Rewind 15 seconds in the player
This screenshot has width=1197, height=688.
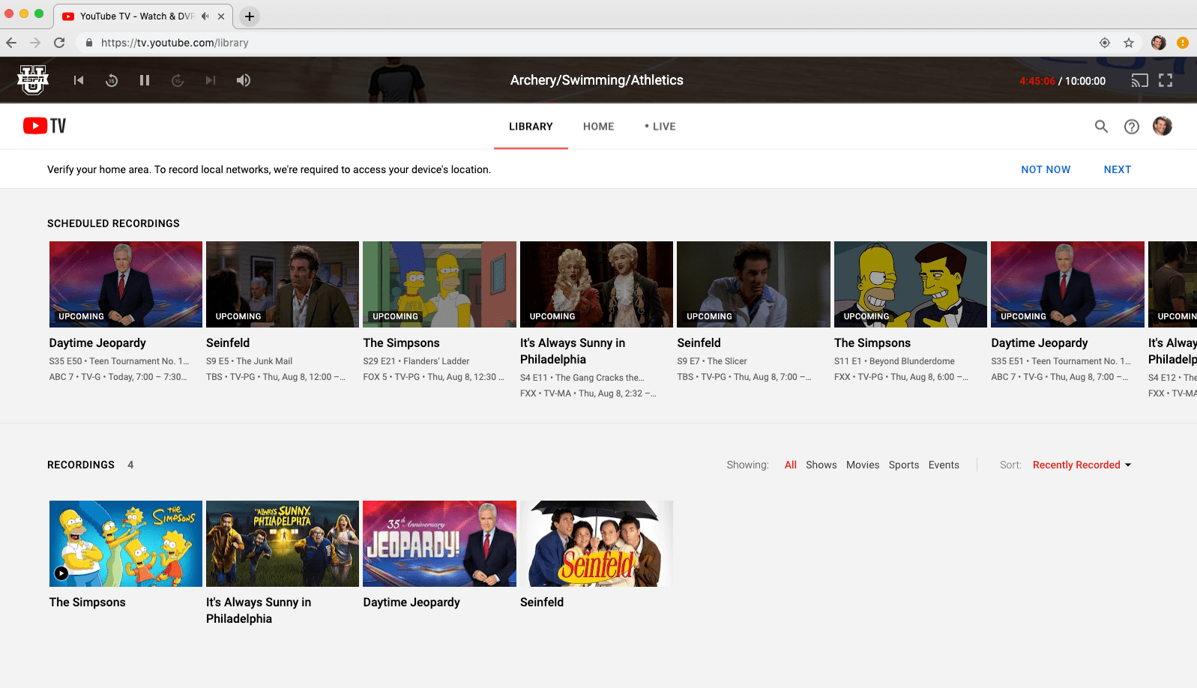coord(112,80)
